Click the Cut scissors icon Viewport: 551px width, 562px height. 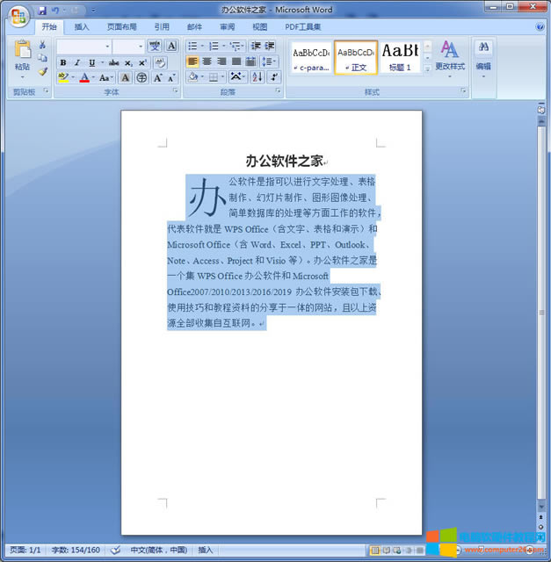(42, 45)
